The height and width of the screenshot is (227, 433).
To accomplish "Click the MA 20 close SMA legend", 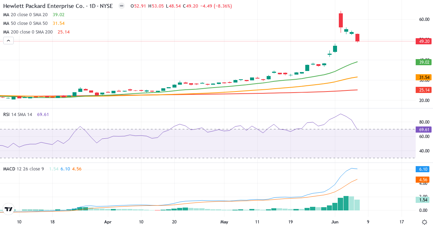I will pyautogui.click(x=25, y=15).
